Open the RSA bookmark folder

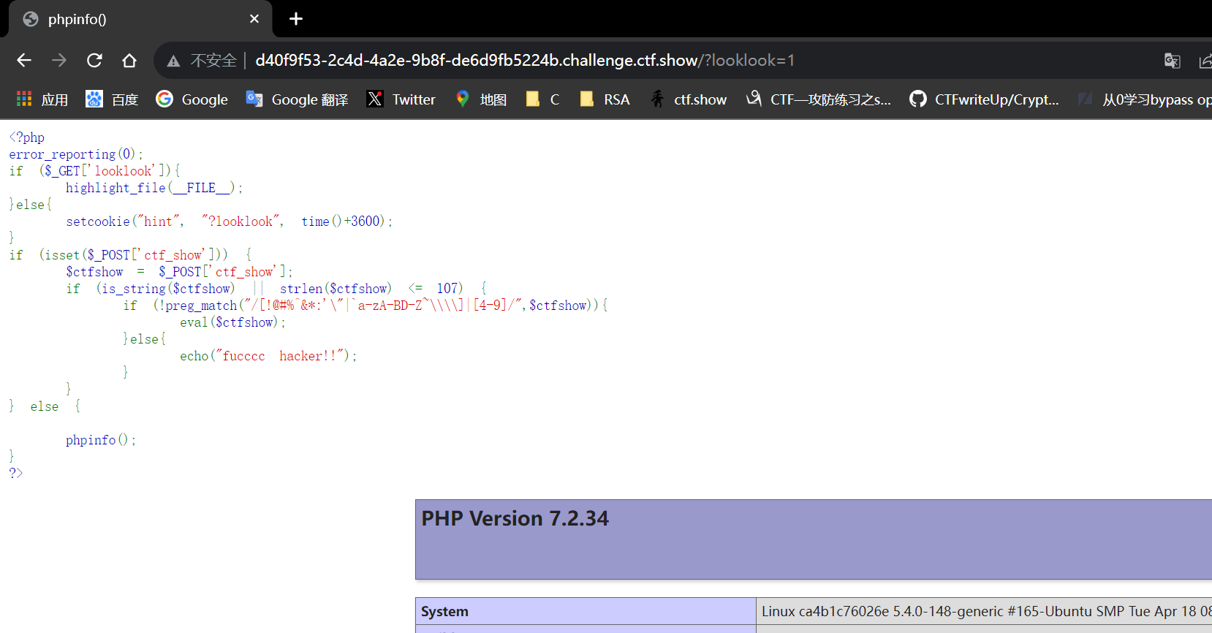tap(604, 99)
